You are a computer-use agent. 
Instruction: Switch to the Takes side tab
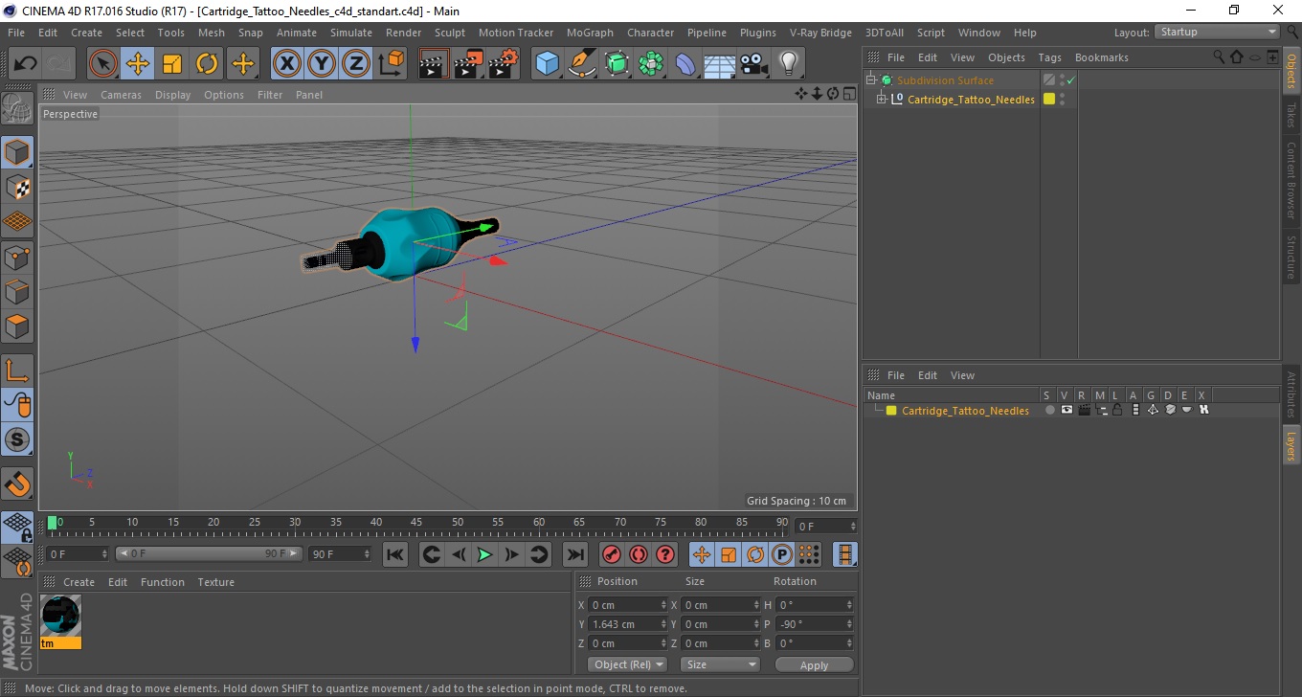pos(1291,115)
